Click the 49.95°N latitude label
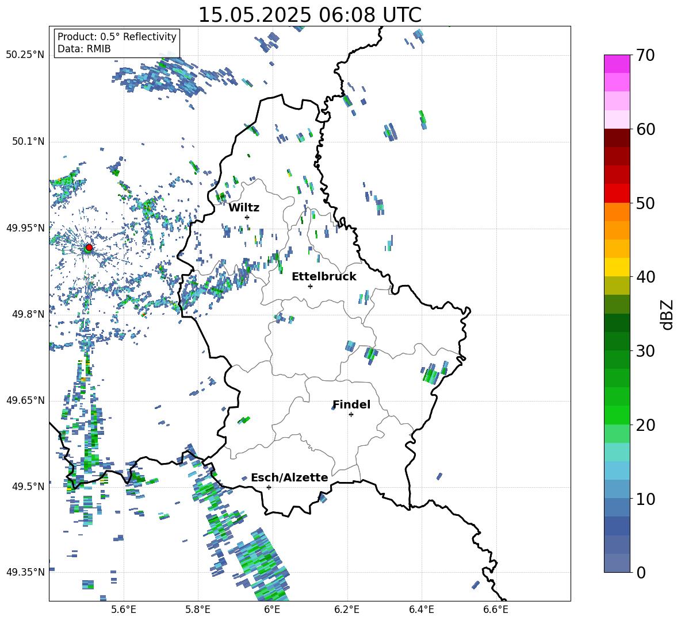The width and height of the screenshot is (681, 621). click(25, 228)
